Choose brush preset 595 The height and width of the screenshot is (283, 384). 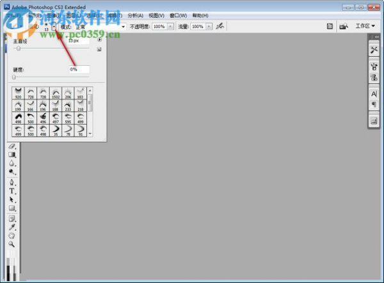click(68, 118)
